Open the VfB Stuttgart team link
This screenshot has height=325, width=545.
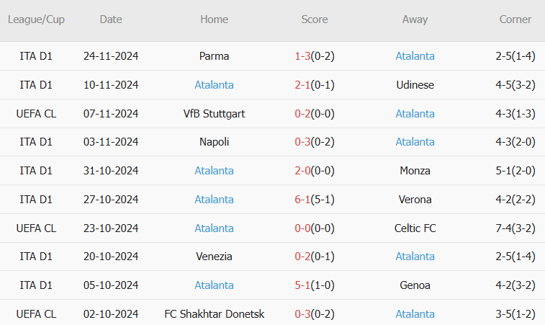point(214,114)
